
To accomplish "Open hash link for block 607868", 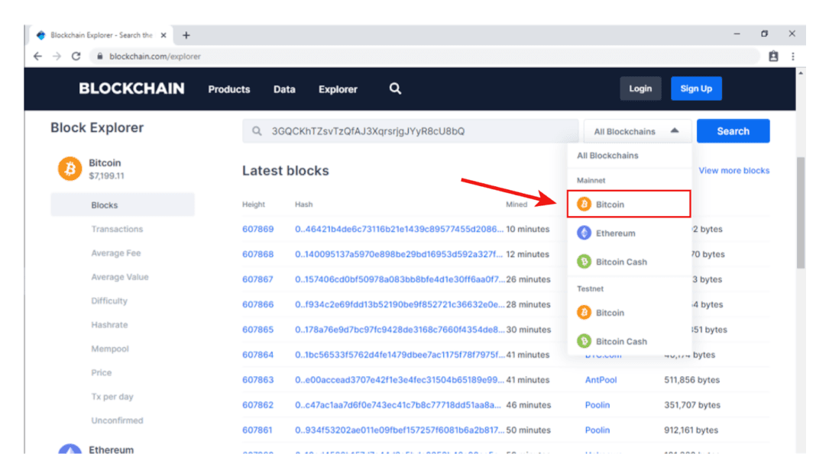I will coord(399,254).
